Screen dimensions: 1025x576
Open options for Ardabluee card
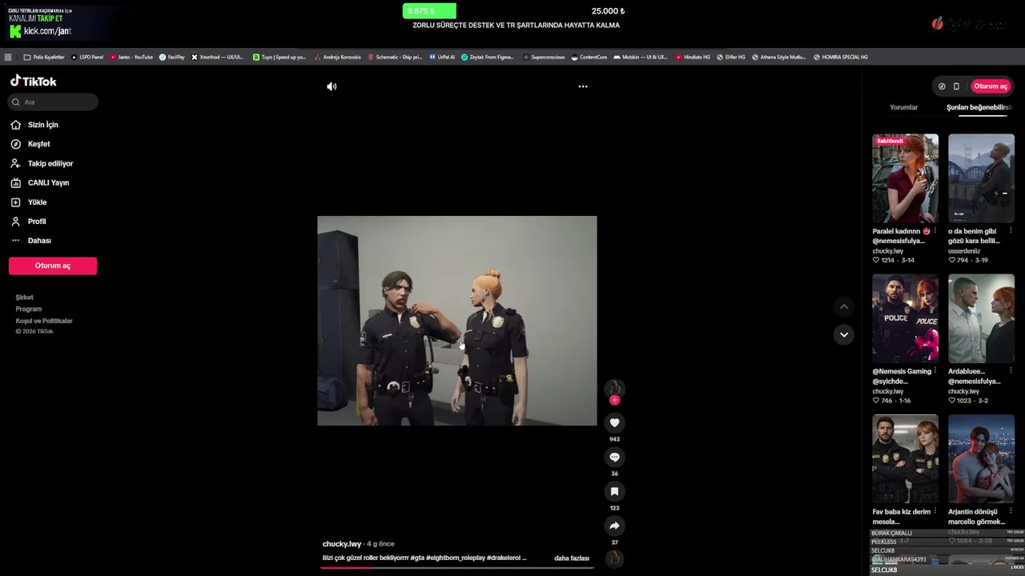[x=1011, y=371]
